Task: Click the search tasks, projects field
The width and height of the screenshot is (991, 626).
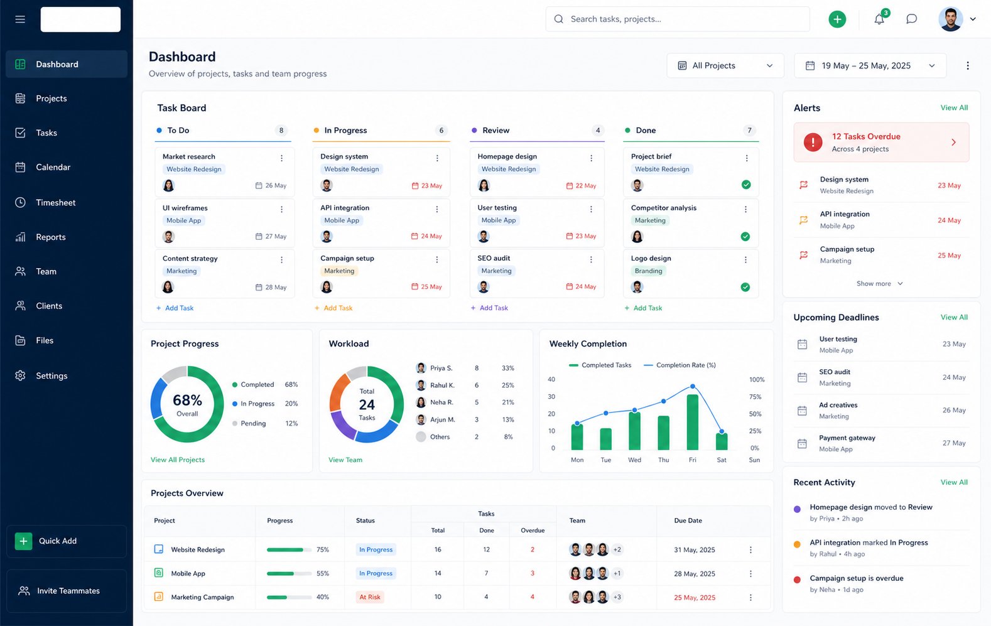Action: (x=678, y=19)
